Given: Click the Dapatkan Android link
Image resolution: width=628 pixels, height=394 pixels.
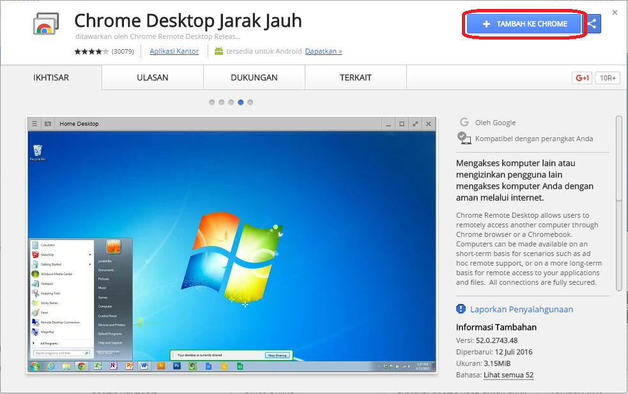Looking at the screenshot, I should (x=324, y=51).
